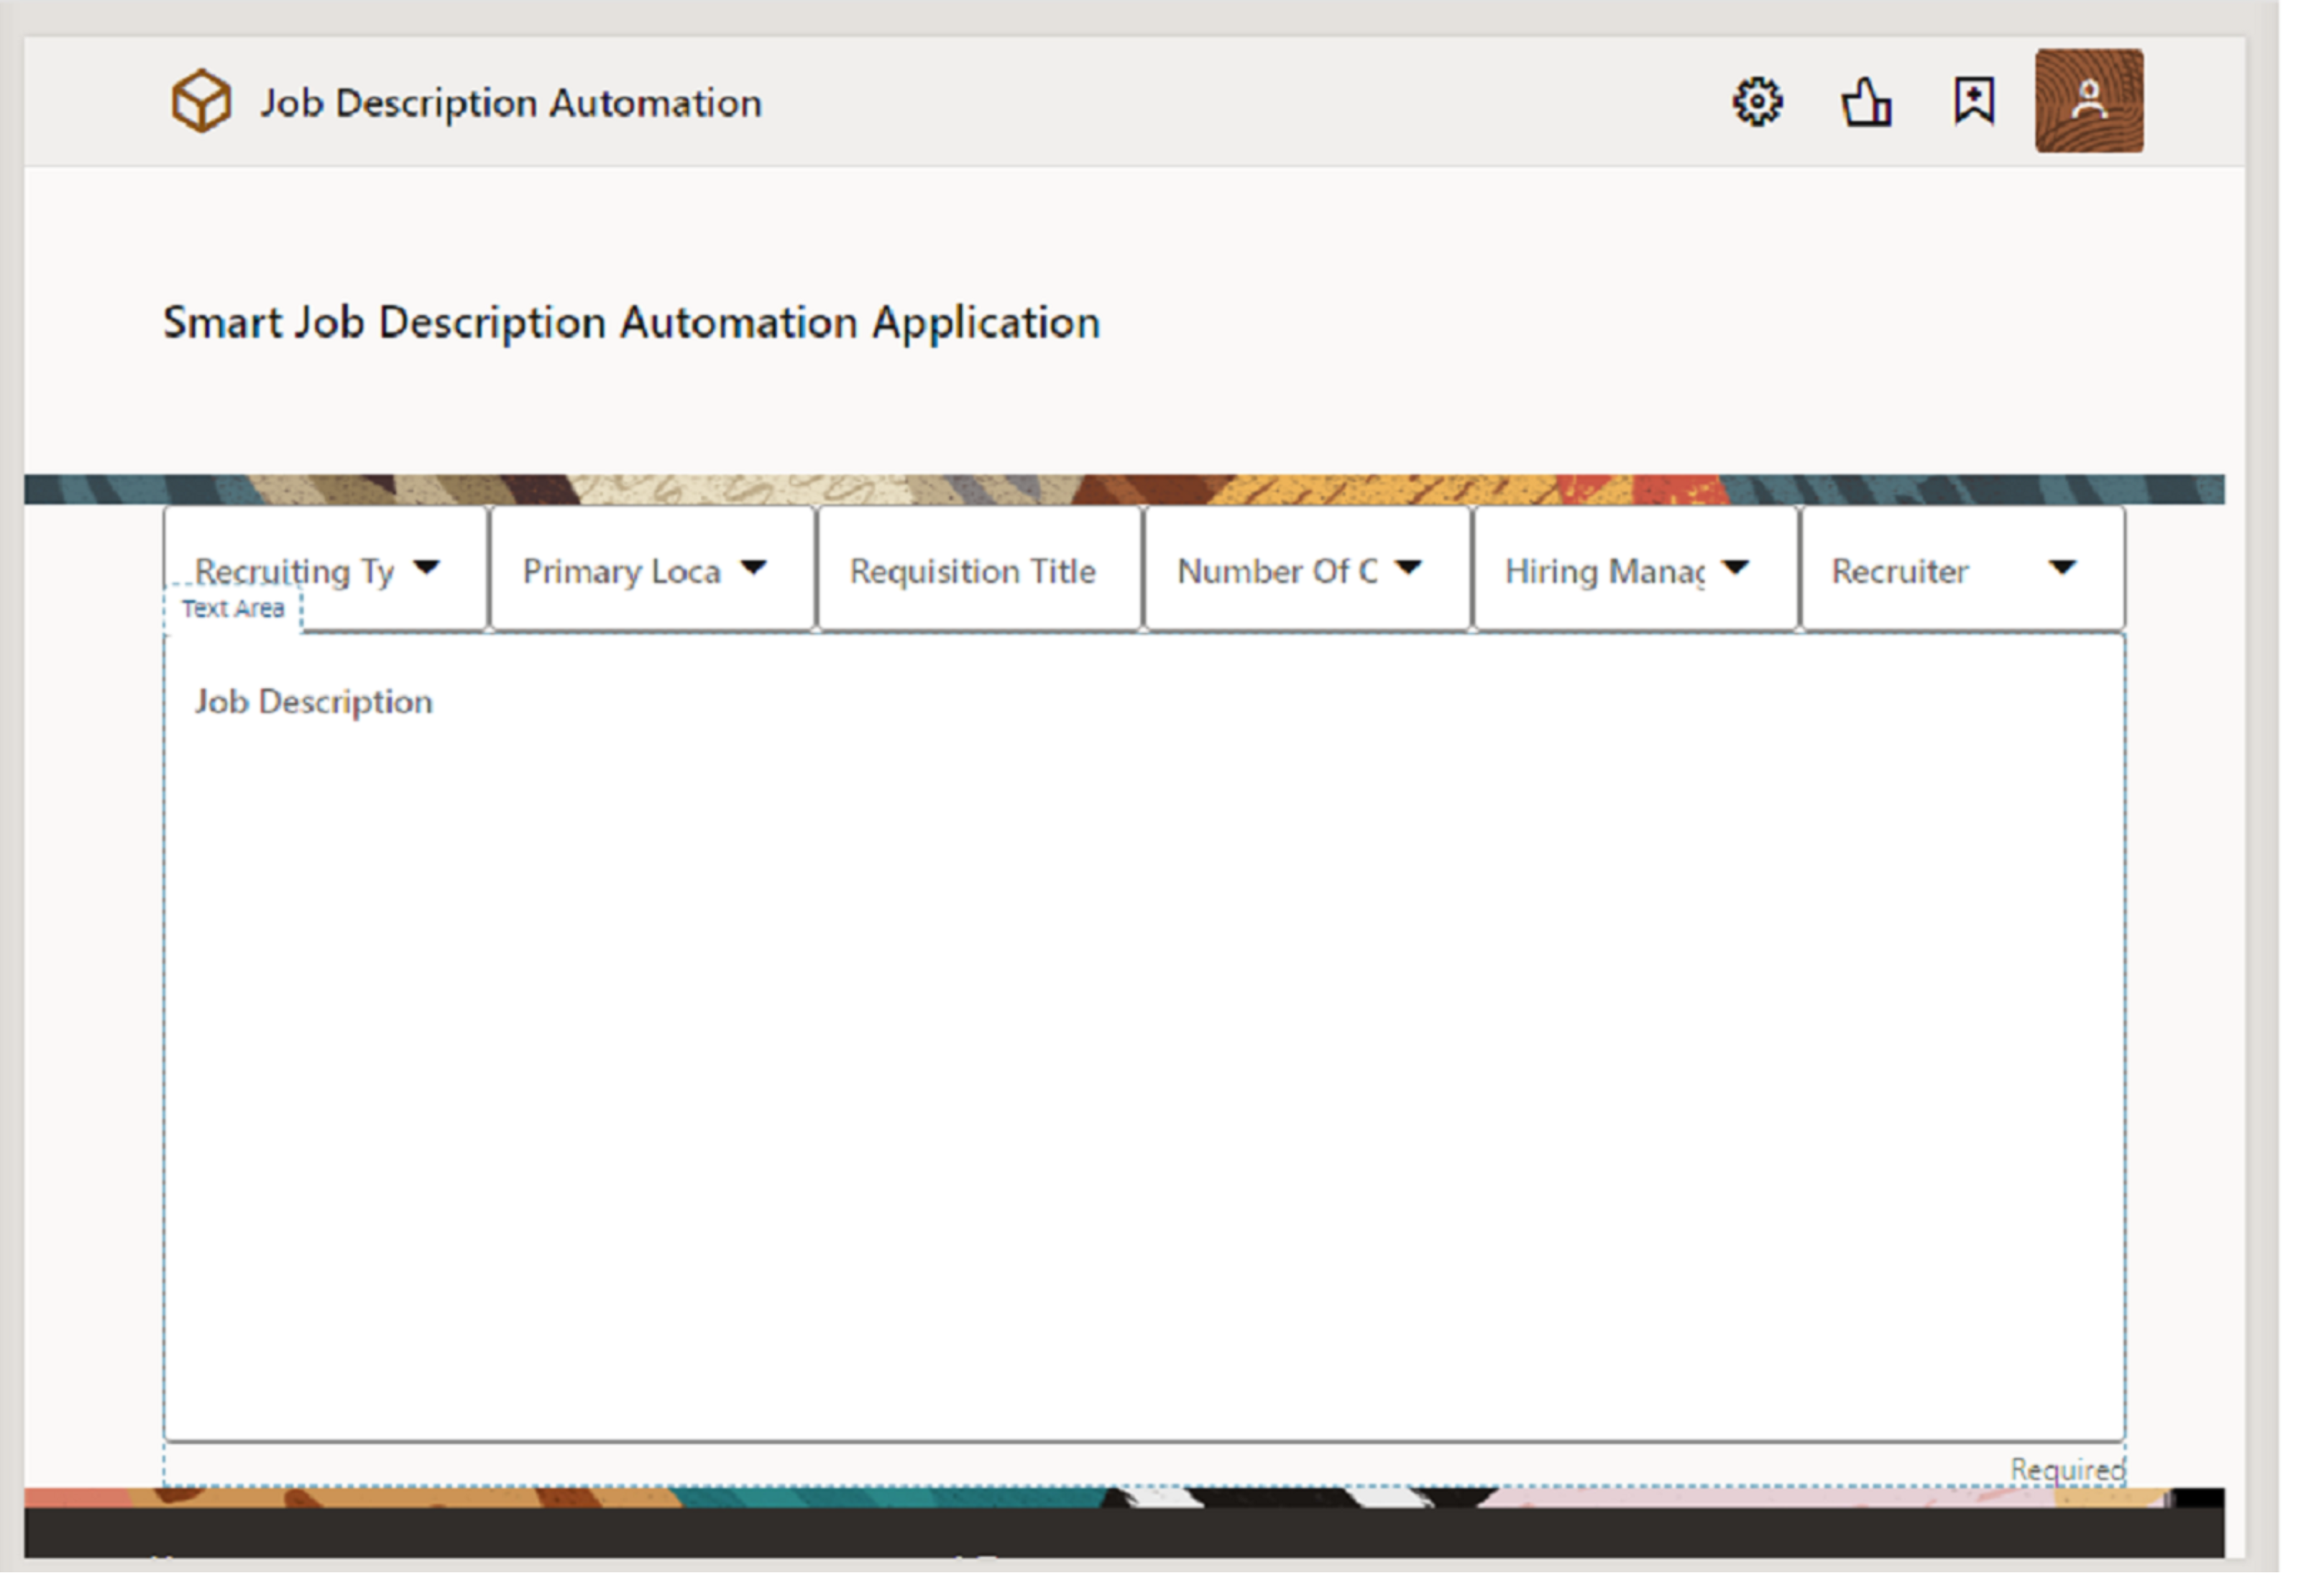Click the Smart Job Description Automation heading
The image size is (2324, 1573).
click(631, 322)
